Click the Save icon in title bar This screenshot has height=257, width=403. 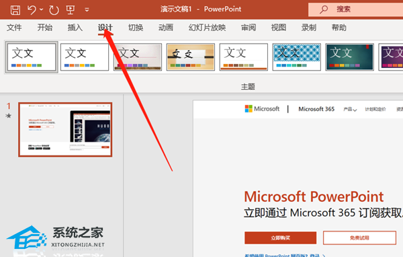(x=15, y=10)
